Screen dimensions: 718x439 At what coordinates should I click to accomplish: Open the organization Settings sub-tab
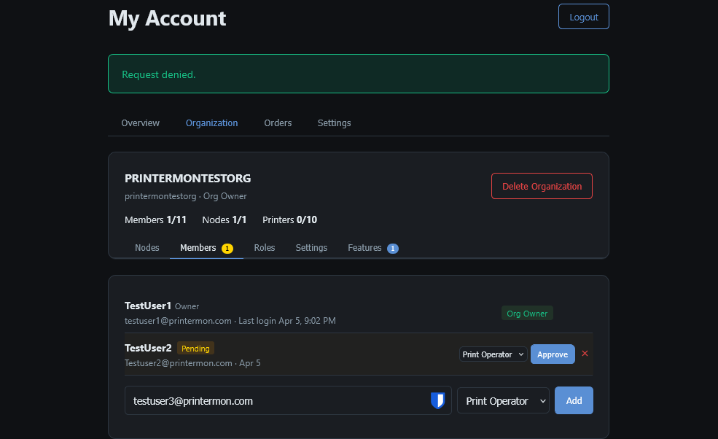pyautogui.click(x=311, y=248)
